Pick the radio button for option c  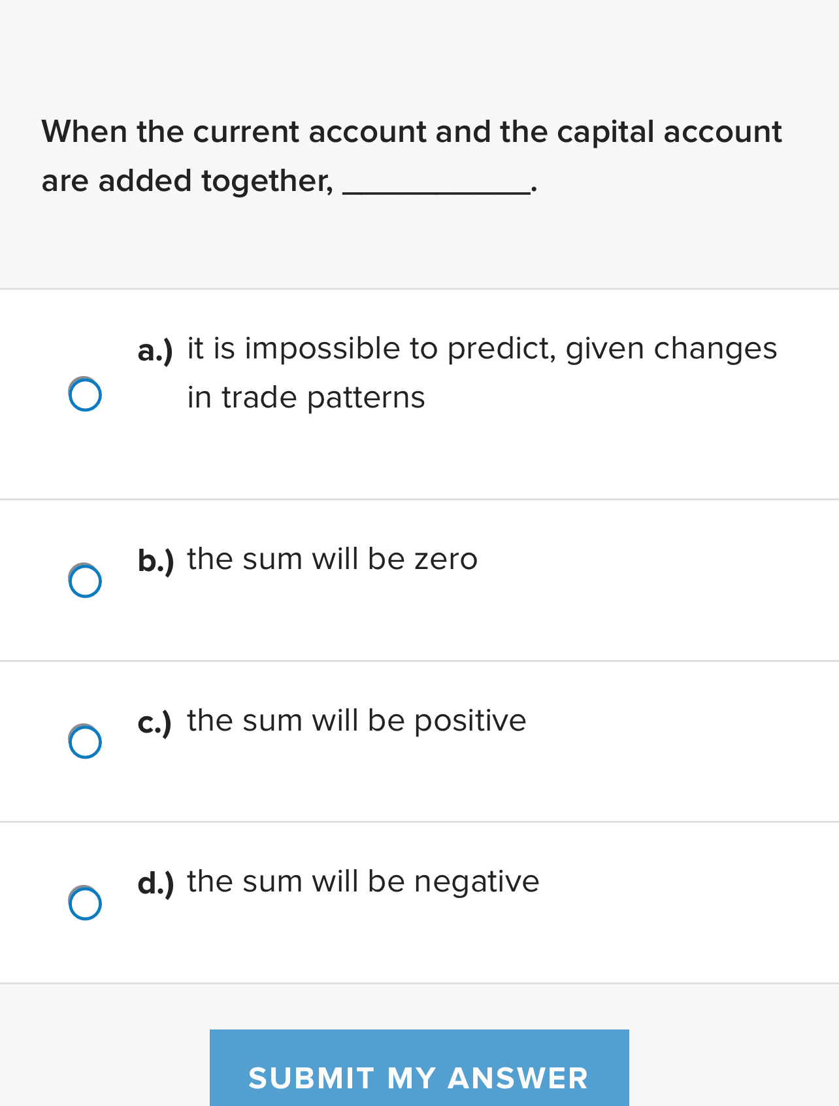(x=85, y=741)
